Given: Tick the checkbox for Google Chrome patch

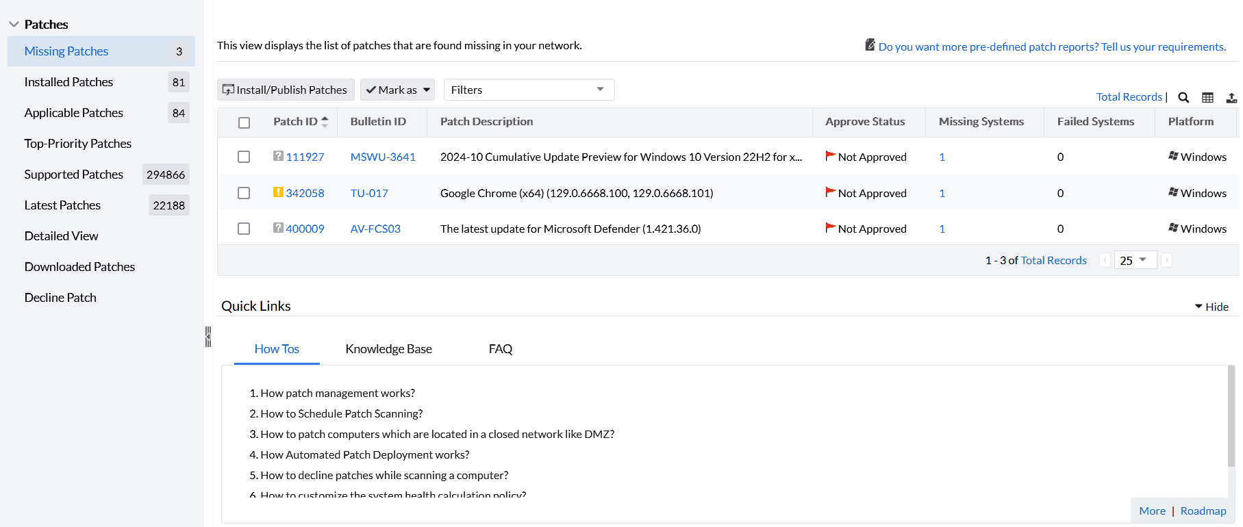Looking at the screenshot, I should [x=244, y=193].
